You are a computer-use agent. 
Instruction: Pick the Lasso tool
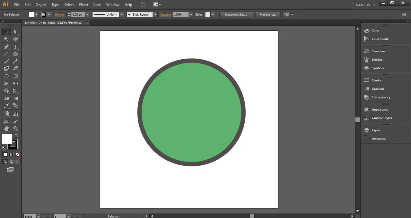pyautogui.click(x=15, y=39)
